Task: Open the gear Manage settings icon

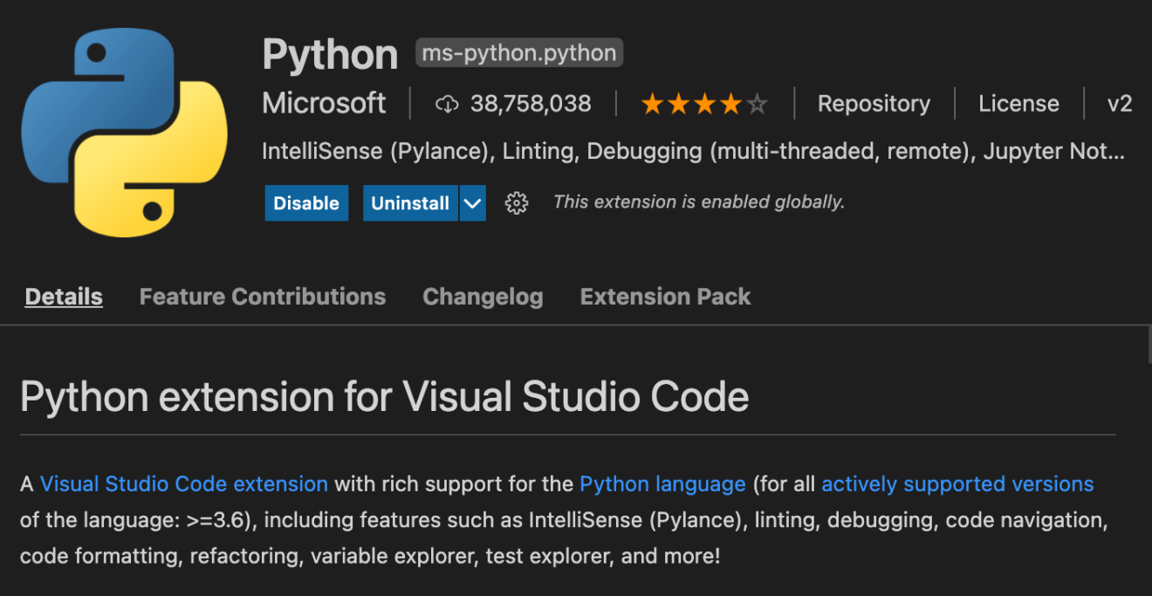Action: [517, 203]
